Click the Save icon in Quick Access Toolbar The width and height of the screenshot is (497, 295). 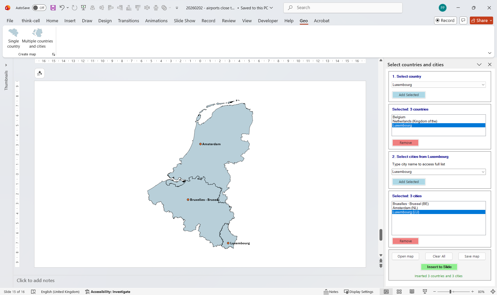tap(53, 8)
